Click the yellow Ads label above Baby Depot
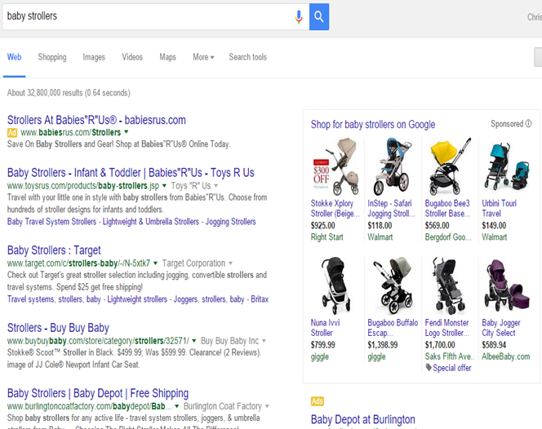The image size is (542, 429). (x=317, y=401)
